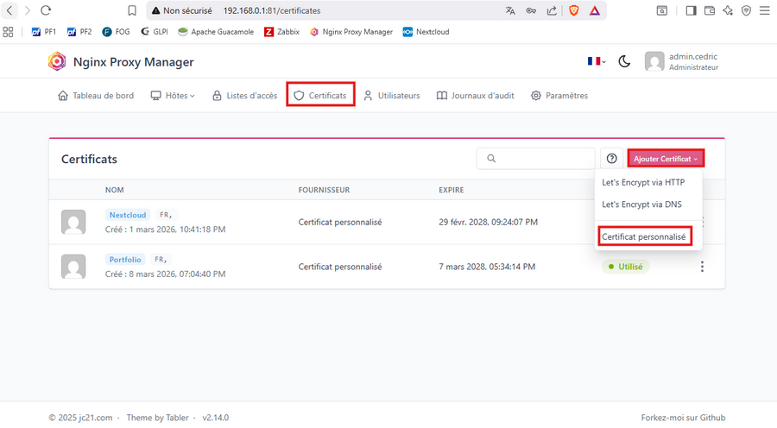Click the browser reload icon
777x428 pixels.
click(x=46, y=11)
